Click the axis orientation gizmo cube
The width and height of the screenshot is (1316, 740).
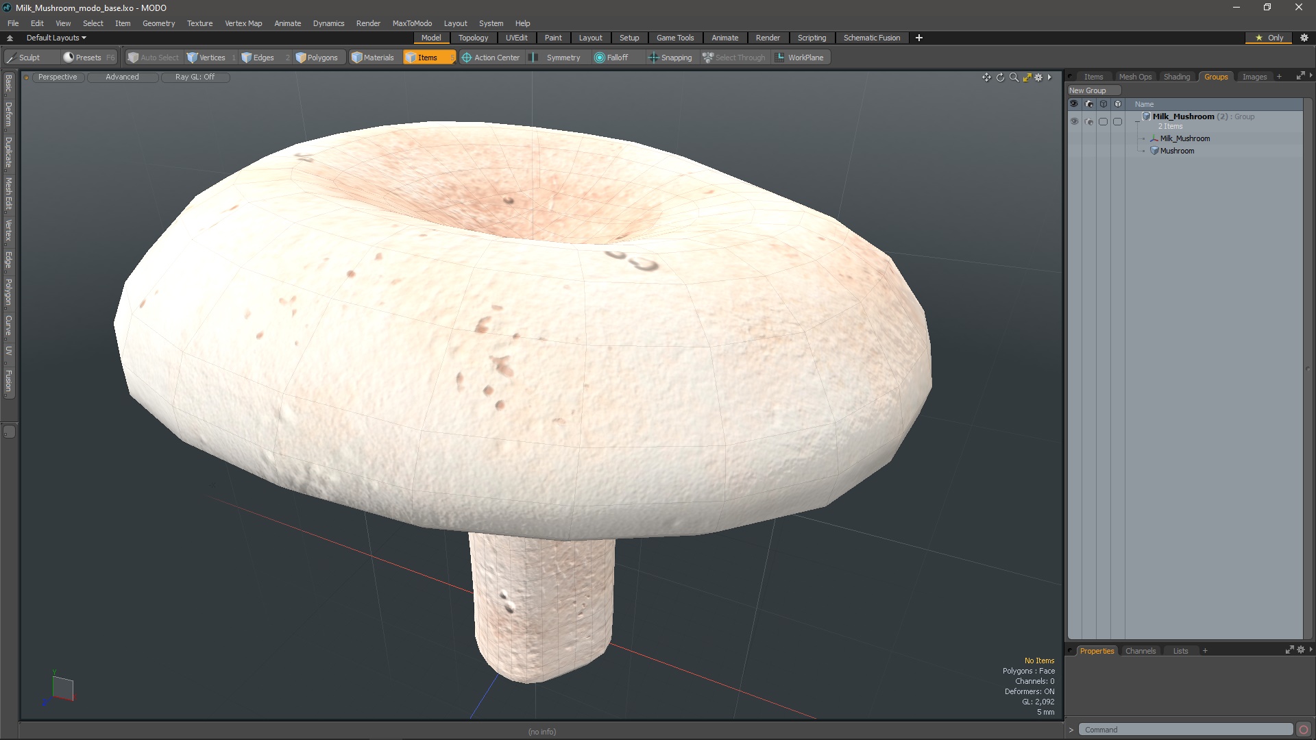[x=62, y=689]
